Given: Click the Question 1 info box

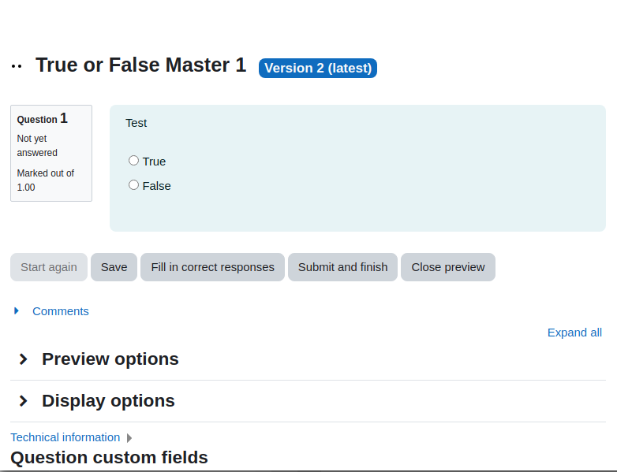Looking at the screenshot, I should [51, 154].
